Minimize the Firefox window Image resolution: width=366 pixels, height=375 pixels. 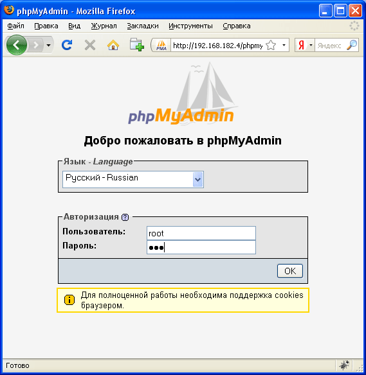tap(325, 11)
